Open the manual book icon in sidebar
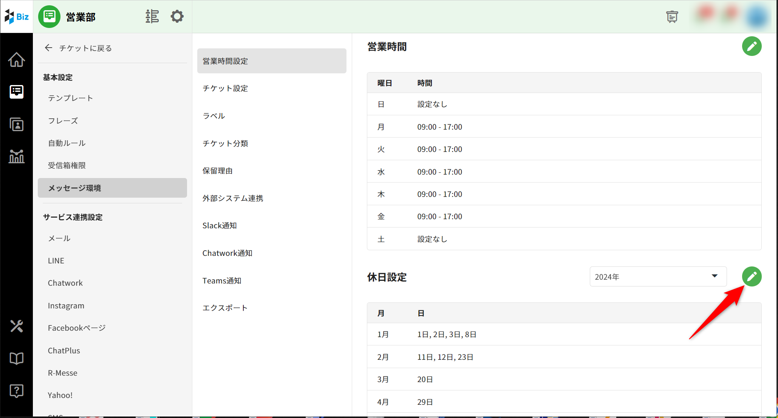 [x=17, y=358]
